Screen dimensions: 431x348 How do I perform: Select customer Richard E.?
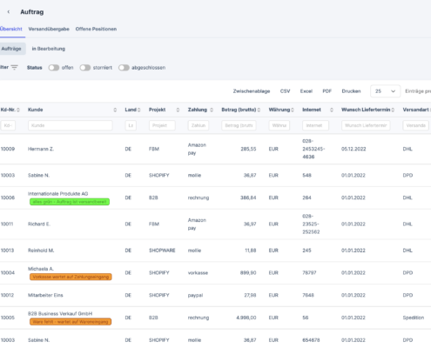(39, 224)
